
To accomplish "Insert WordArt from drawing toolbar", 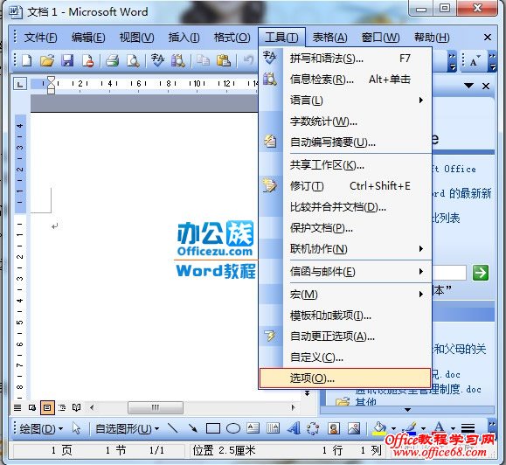I will tap(294, 428).
